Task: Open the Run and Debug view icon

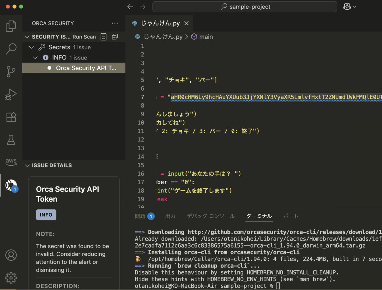Action: (x=11, y=94)
